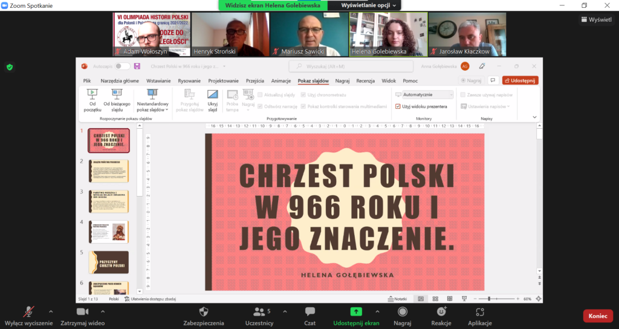This screenshot has height=329, width=619.
Task: Click the Zoom Zabezpieczenia shield icon
Action: click(x=204, y=311)
